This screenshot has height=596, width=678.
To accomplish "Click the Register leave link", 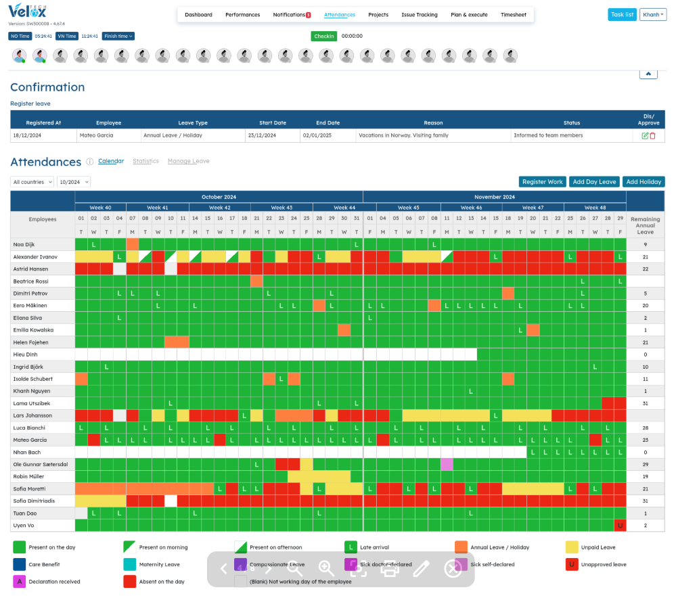I will (30, 104).
